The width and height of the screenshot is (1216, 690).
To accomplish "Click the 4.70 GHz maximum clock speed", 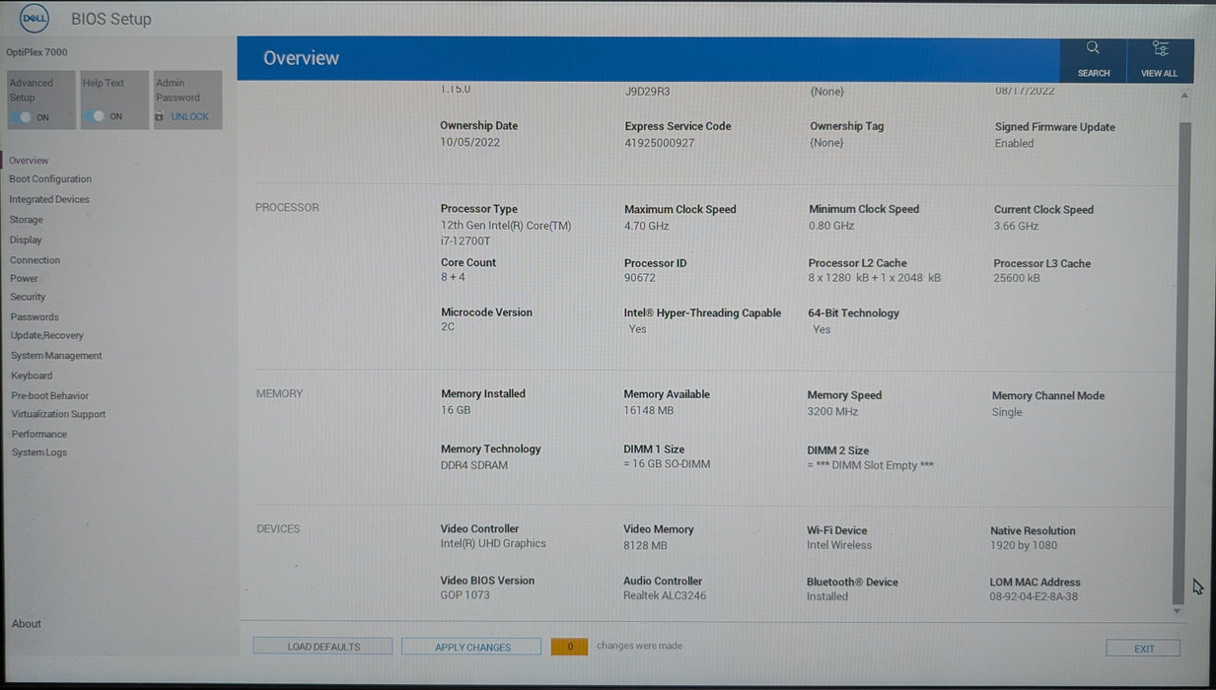I will click(646, 226).
